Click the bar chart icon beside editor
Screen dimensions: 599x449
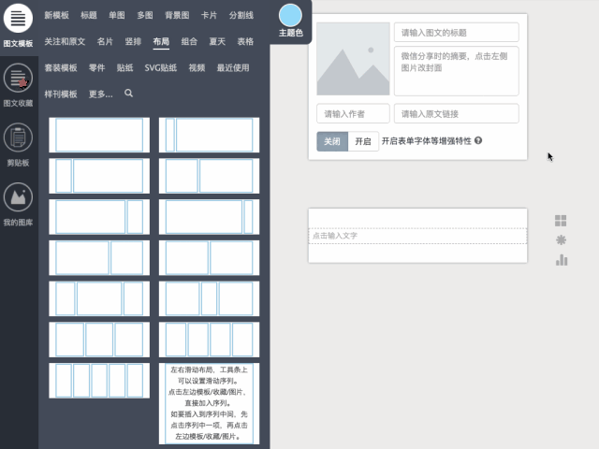pyautogui.click(x=562, y=260)
